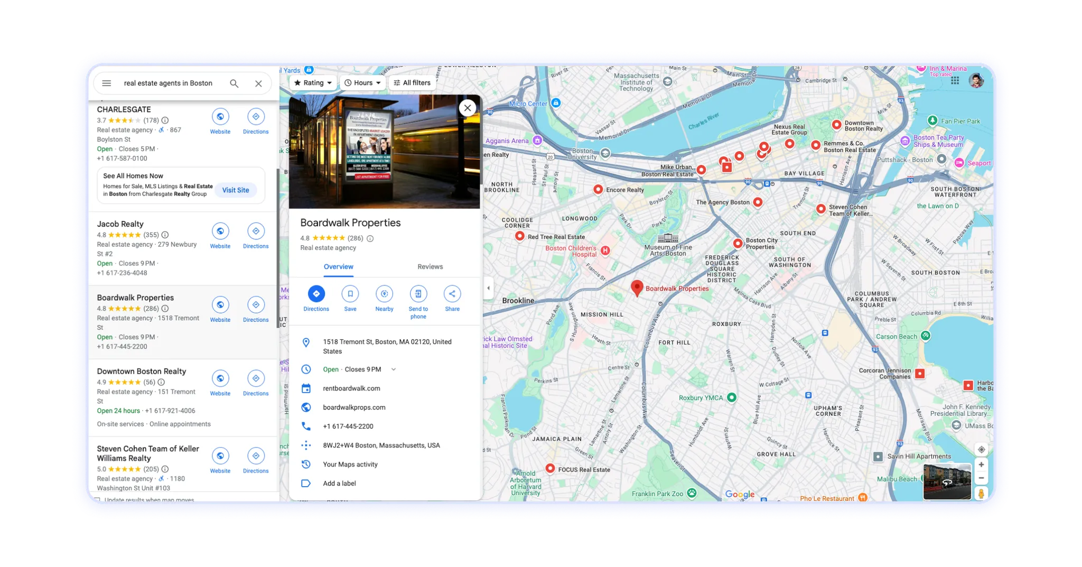Viewport: 1082px width, 567px height.
Task: Click the Send to phone icon
Action: click(418, 294)
